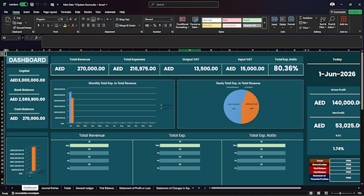Click the Increase Decimal icon

165,26
